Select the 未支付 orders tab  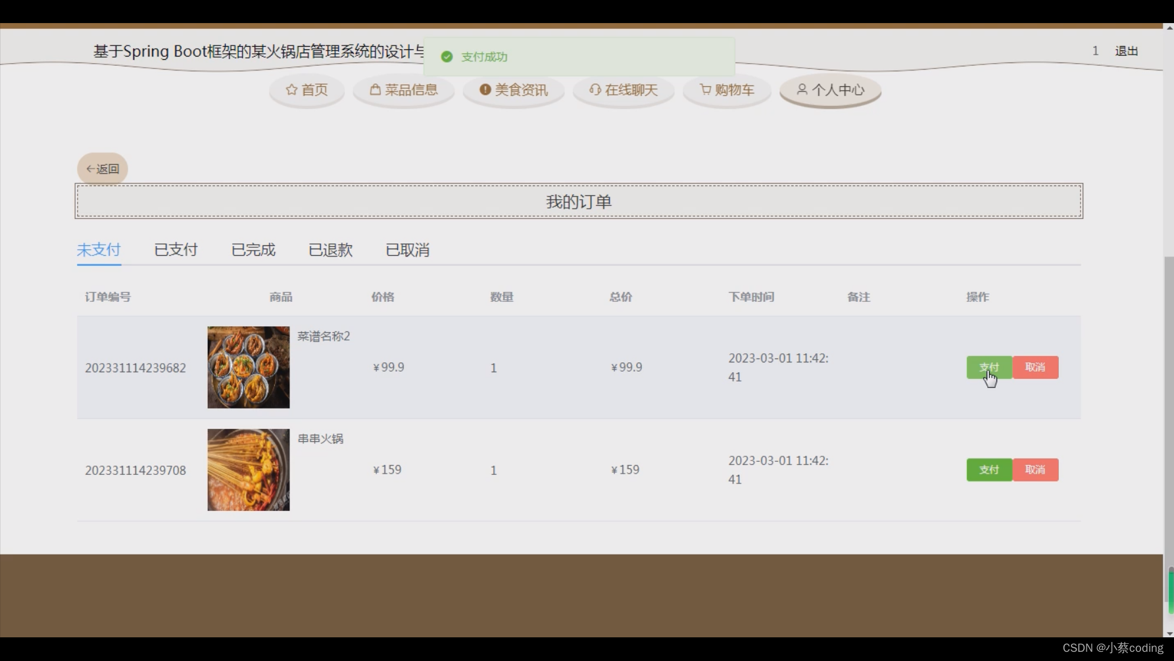tap(99, 250)
